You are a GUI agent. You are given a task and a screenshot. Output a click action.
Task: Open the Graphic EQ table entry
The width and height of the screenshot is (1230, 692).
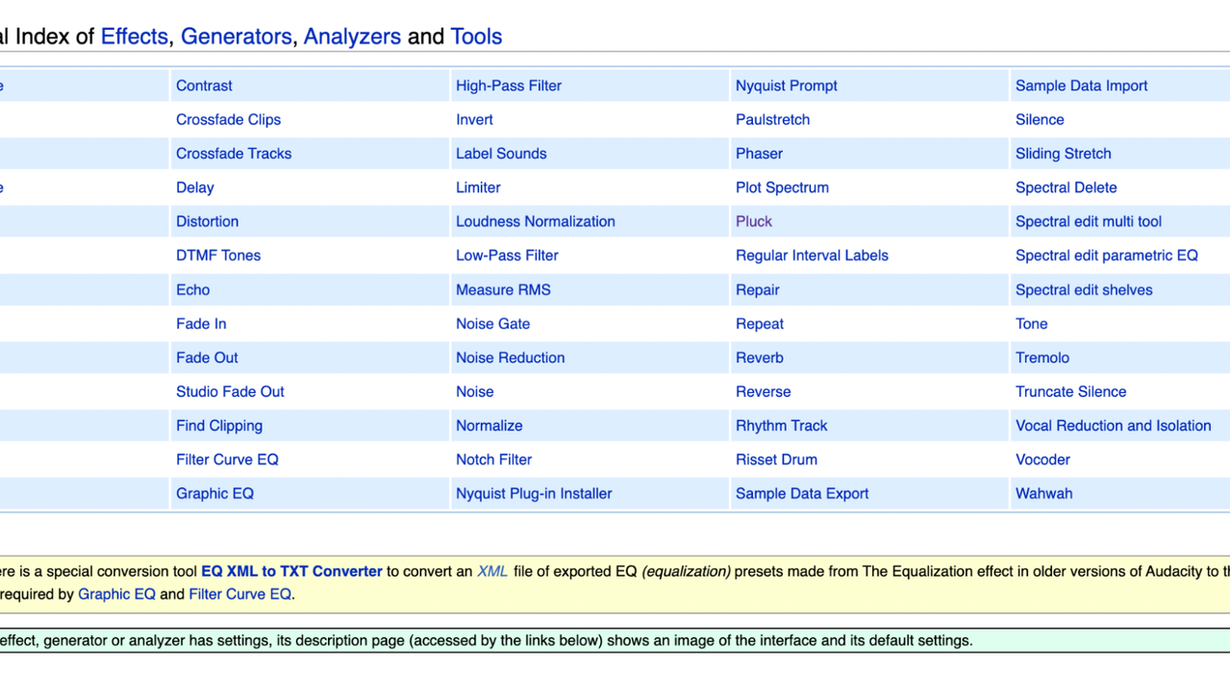pyautogui.click(x=214, y=494)
